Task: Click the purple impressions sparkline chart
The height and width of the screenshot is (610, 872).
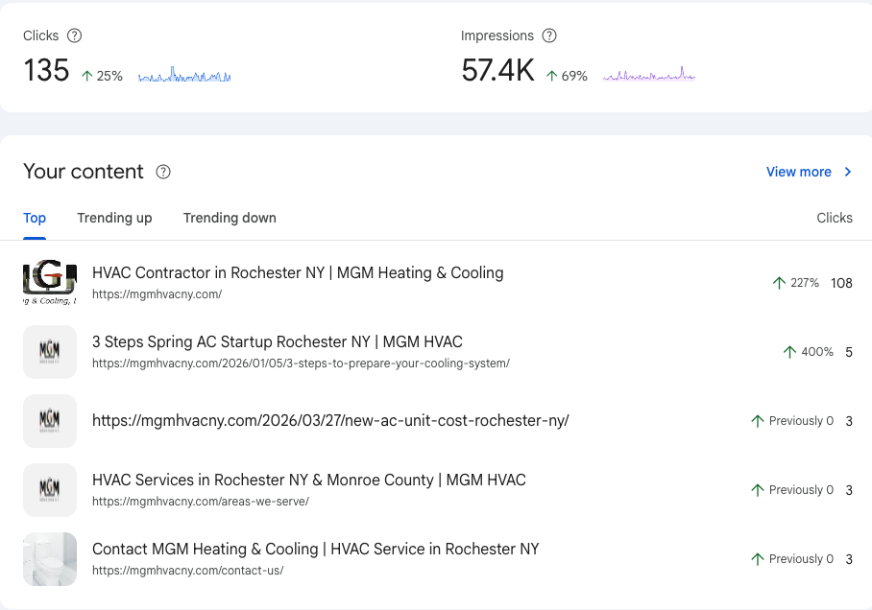Action: 649,75
